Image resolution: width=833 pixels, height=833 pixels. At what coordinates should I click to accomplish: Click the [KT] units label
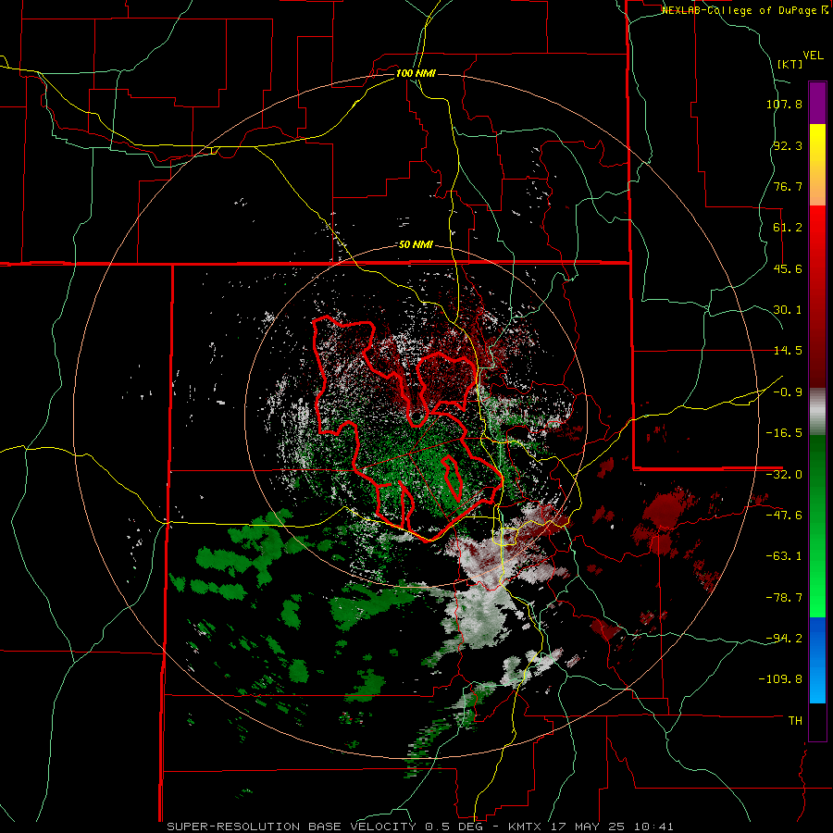coord(789,64)
